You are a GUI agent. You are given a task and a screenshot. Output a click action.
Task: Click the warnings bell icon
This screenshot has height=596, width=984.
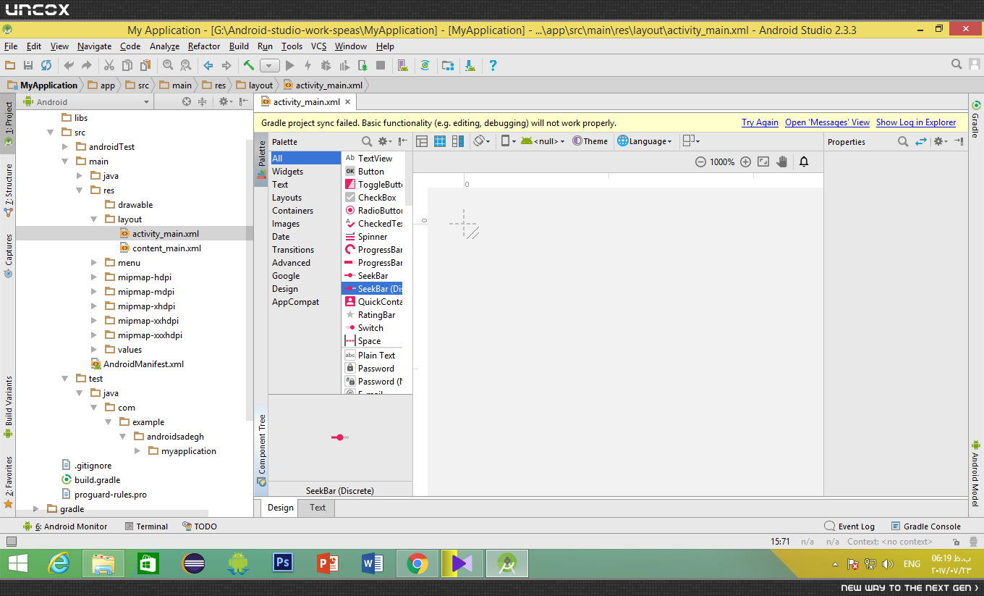pos(804,162)
